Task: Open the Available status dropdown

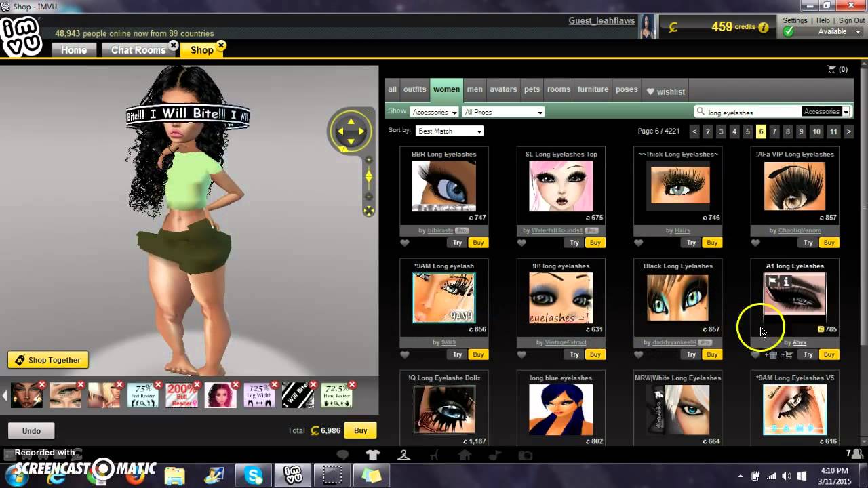Action: coord(831,31)
